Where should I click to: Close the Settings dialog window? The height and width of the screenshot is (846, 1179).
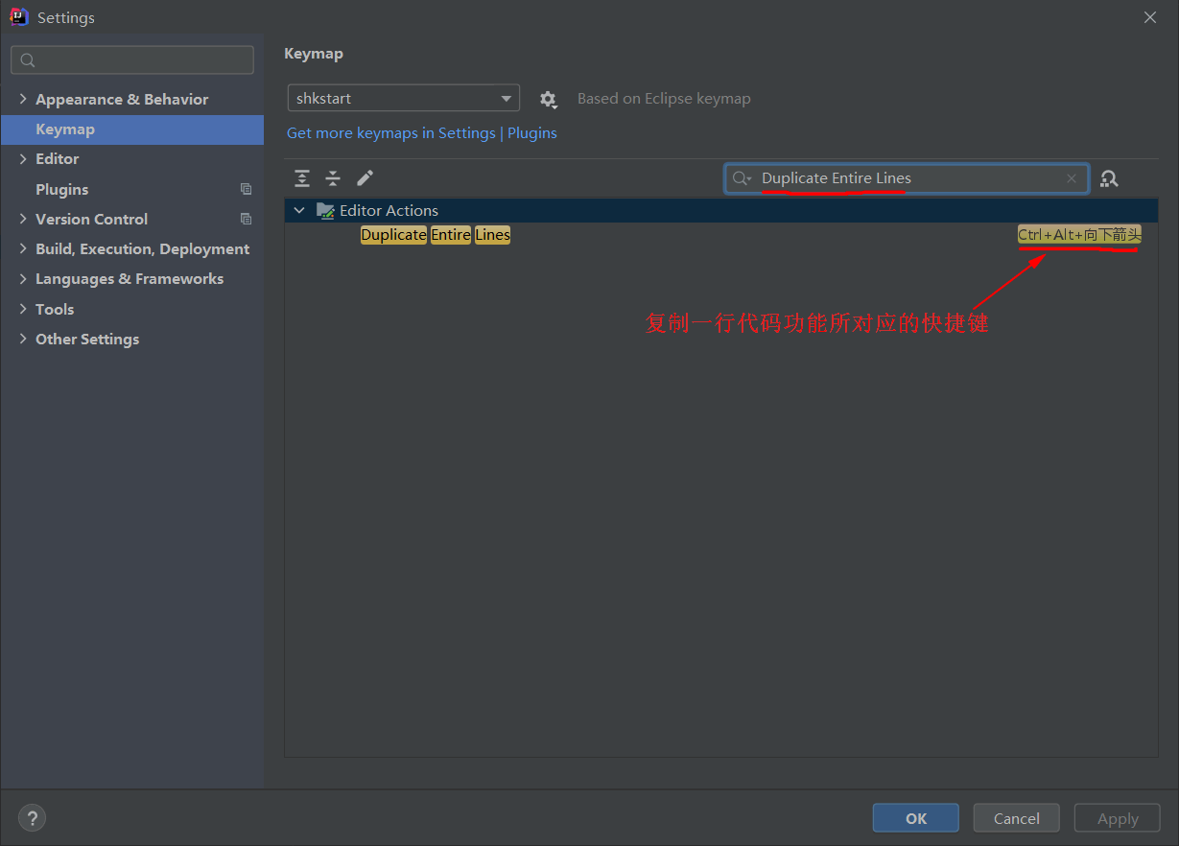click(x=1150, y=17)
